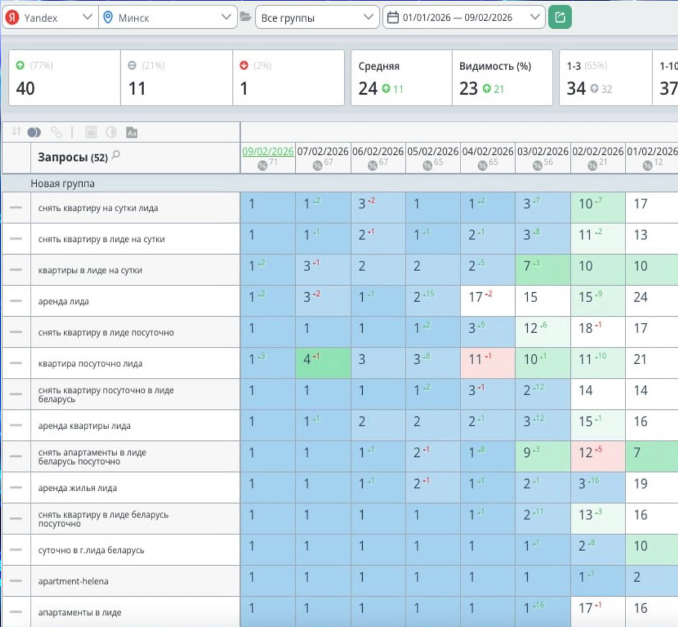
Task: Click the Новая группа group row
Action: pyautogui.click(x=340, y=184)
